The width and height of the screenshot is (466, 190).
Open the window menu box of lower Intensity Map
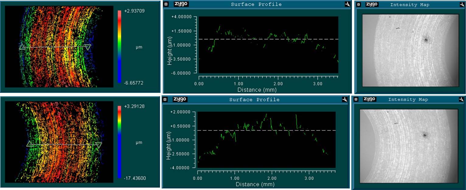pyautogui.click(x=355, y=99)
